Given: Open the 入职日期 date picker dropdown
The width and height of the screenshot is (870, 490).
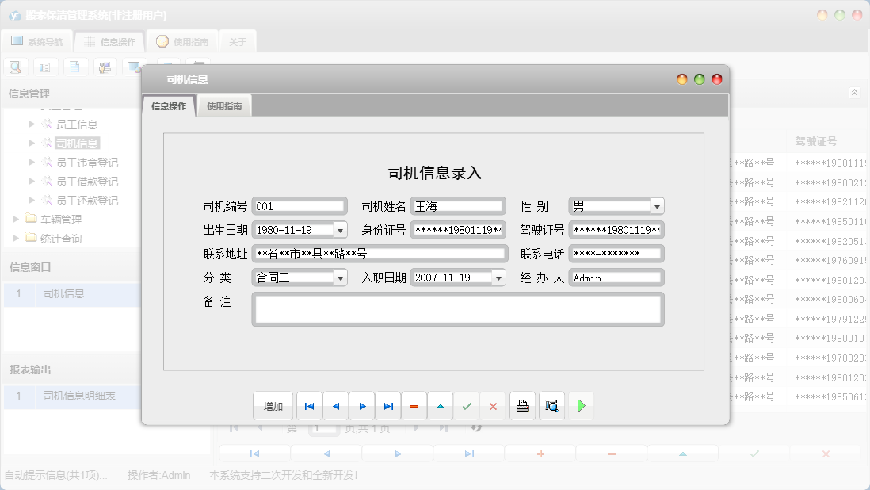Looking at the screenshot, I should pos(498,277).
